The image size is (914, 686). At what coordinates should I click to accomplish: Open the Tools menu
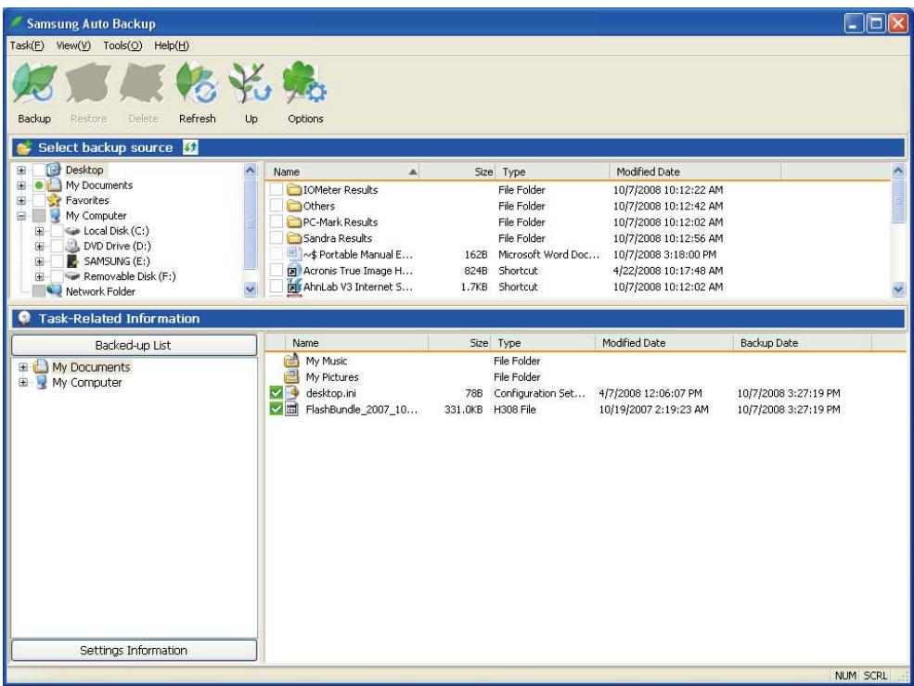pyautogui.click(x=121, y=42)
